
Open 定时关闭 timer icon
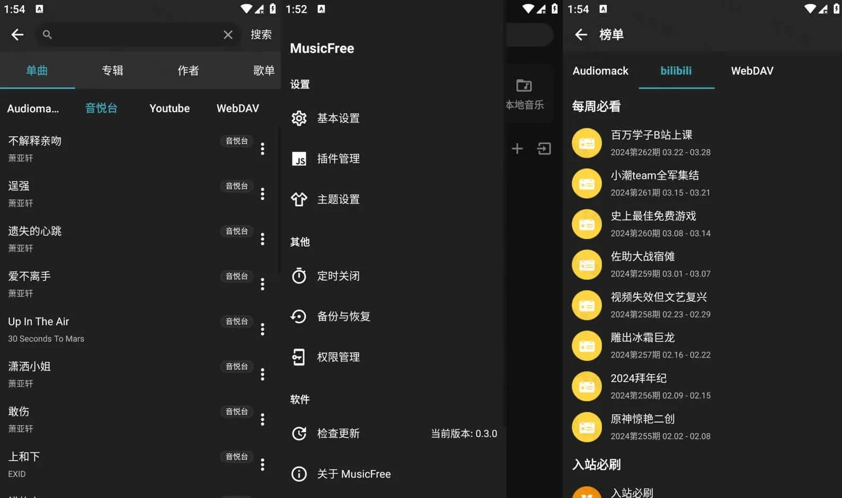299,276
